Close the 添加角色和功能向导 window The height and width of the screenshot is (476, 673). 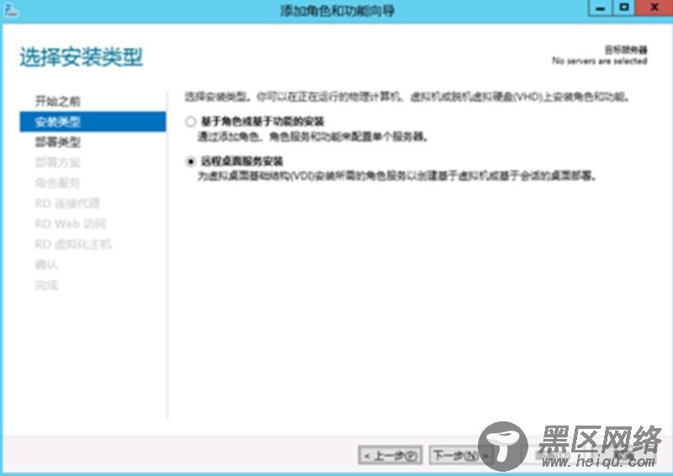(654, 8)
